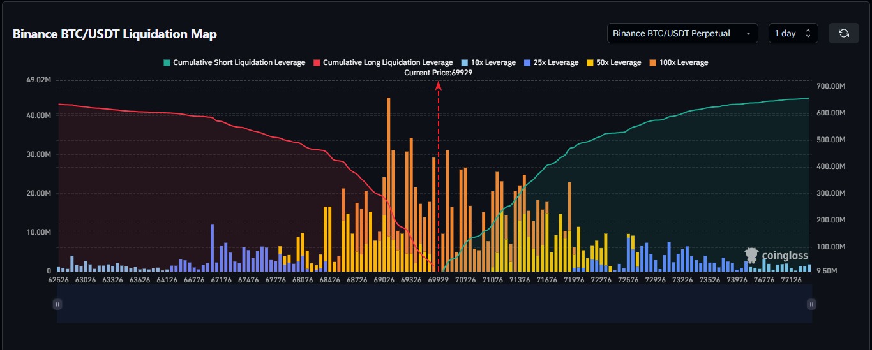The height and width of the screenshot is (350, 872).
Task: Click the middle of the zoom range track
Action: point(434,305)
